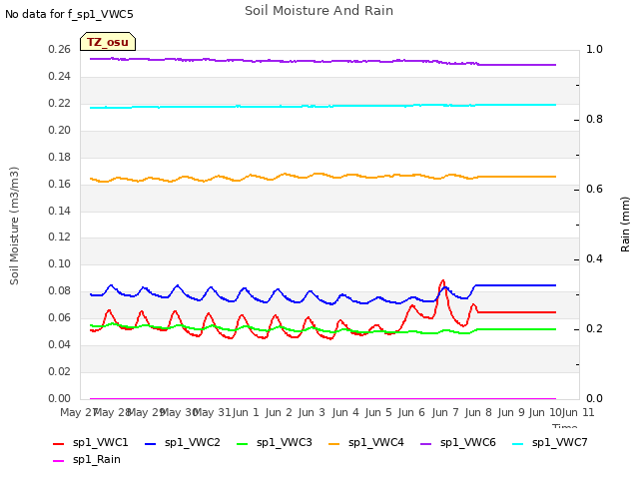Click the Jun 1 x-axis tick label

pos(246,412)
